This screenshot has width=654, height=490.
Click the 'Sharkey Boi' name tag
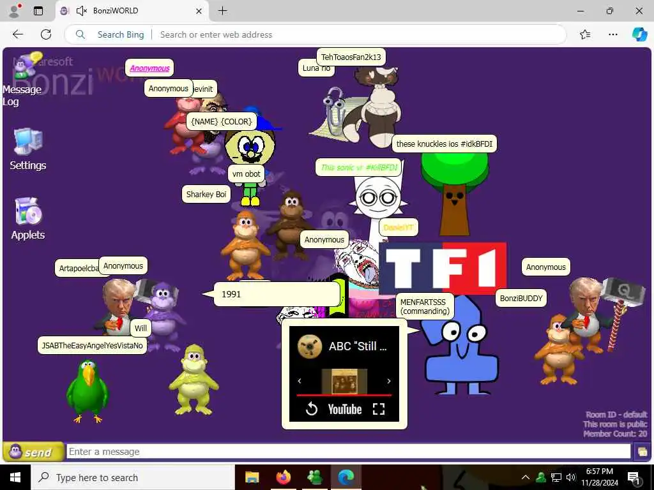coord(206,194)
